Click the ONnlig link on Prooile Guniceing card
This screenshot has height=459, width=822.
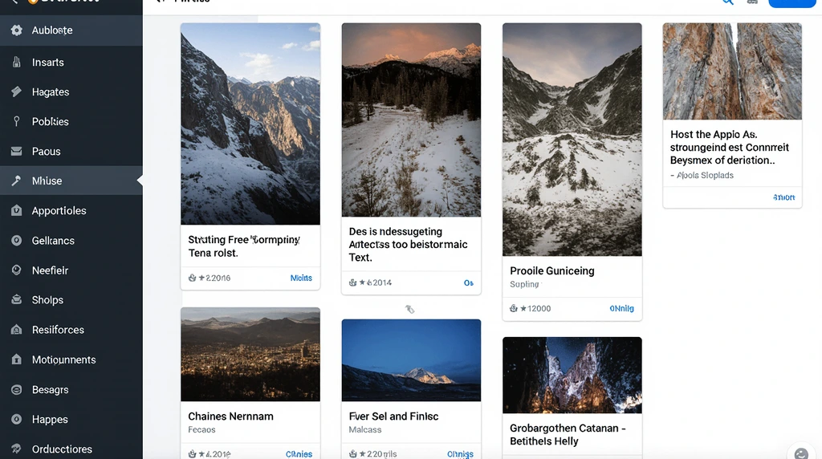[621, 308]
